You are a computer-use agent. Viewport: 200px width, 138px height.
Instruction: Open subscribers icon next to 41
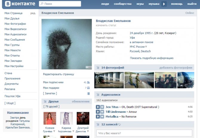click(88, 82)
